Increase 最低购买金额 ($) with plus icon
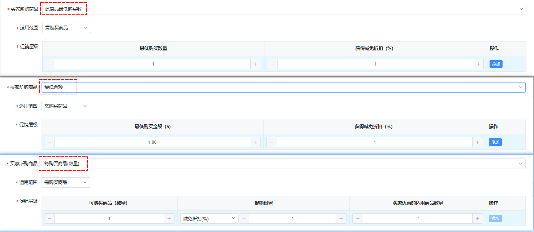Screen dimensions: 534x232 click(x=255, y=142)
